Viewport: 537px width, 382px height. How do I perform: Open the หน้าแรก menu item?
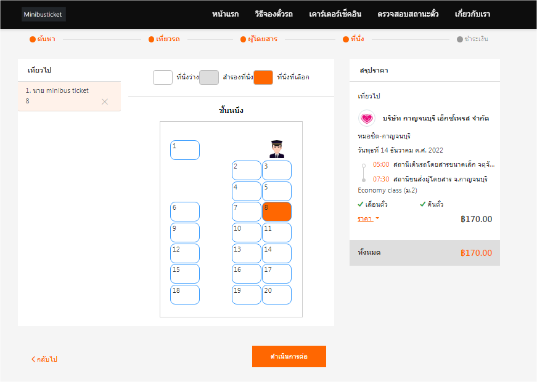click(225, 14)
